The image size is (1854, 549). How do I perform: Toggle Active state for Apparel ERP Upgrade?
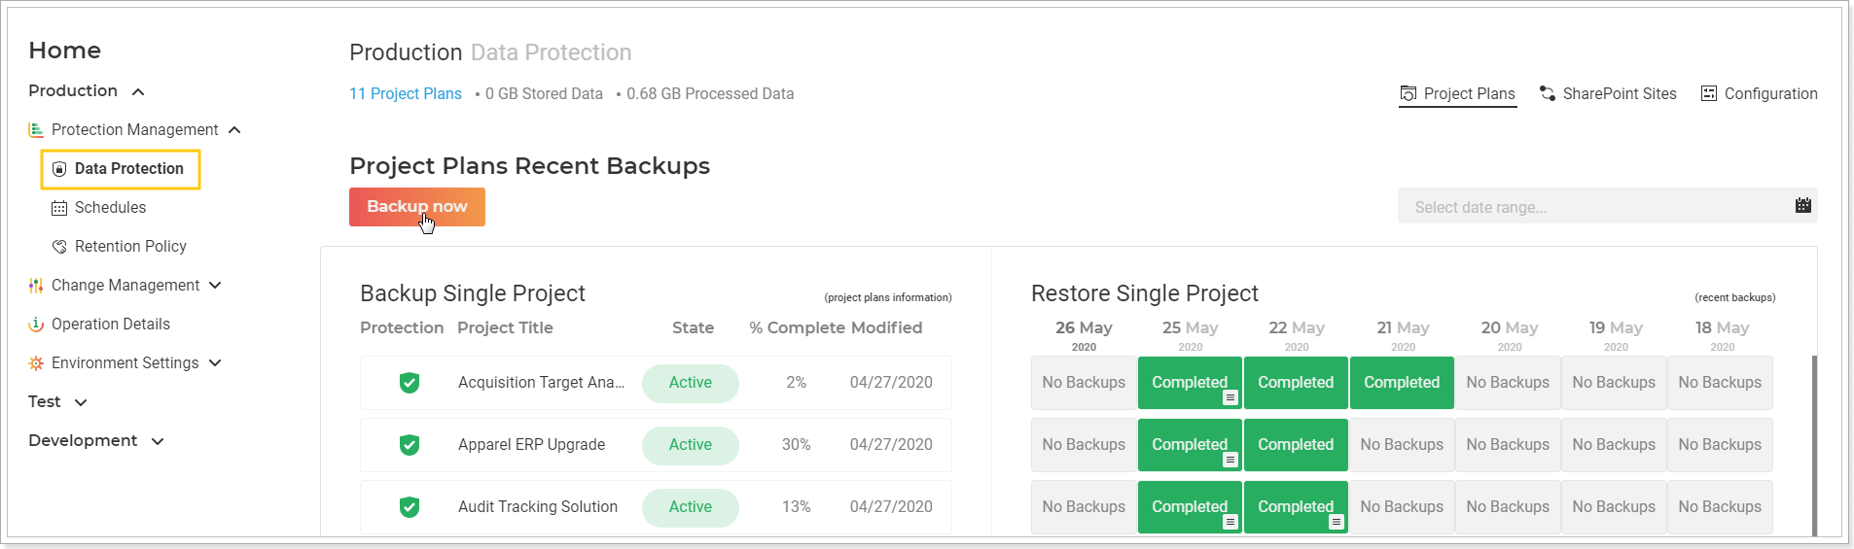coord(691,445)
